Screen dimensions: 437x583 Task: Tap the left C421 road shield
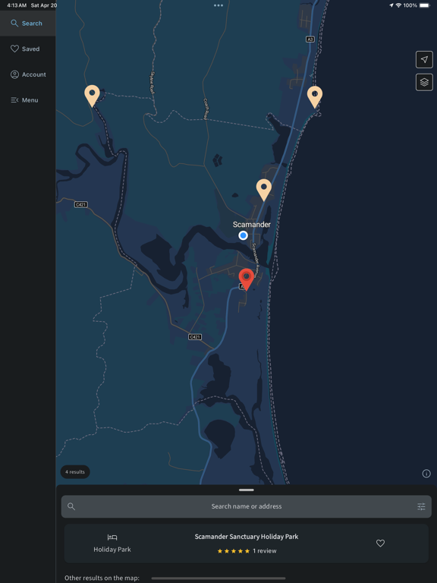tap(80, 204)
